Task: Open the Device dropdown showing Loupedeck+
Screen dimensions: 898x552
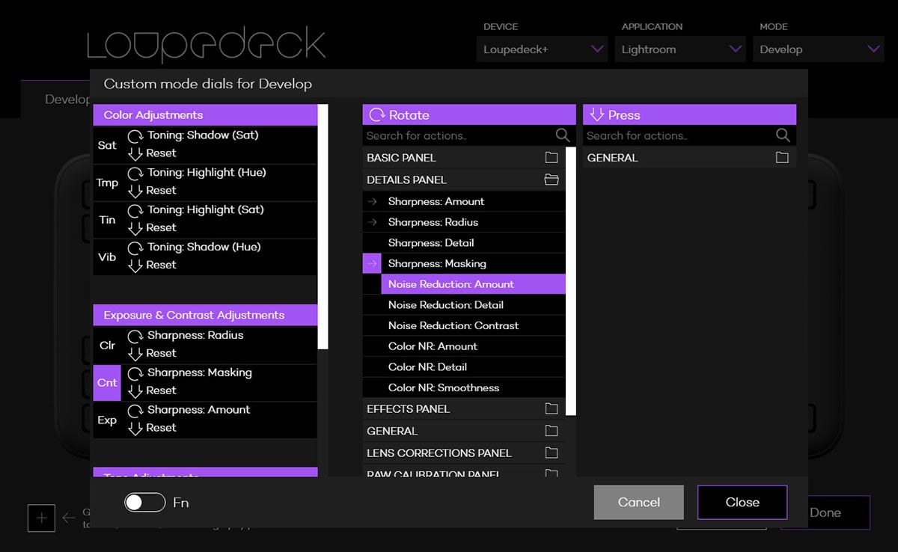Action: [543, 49]
